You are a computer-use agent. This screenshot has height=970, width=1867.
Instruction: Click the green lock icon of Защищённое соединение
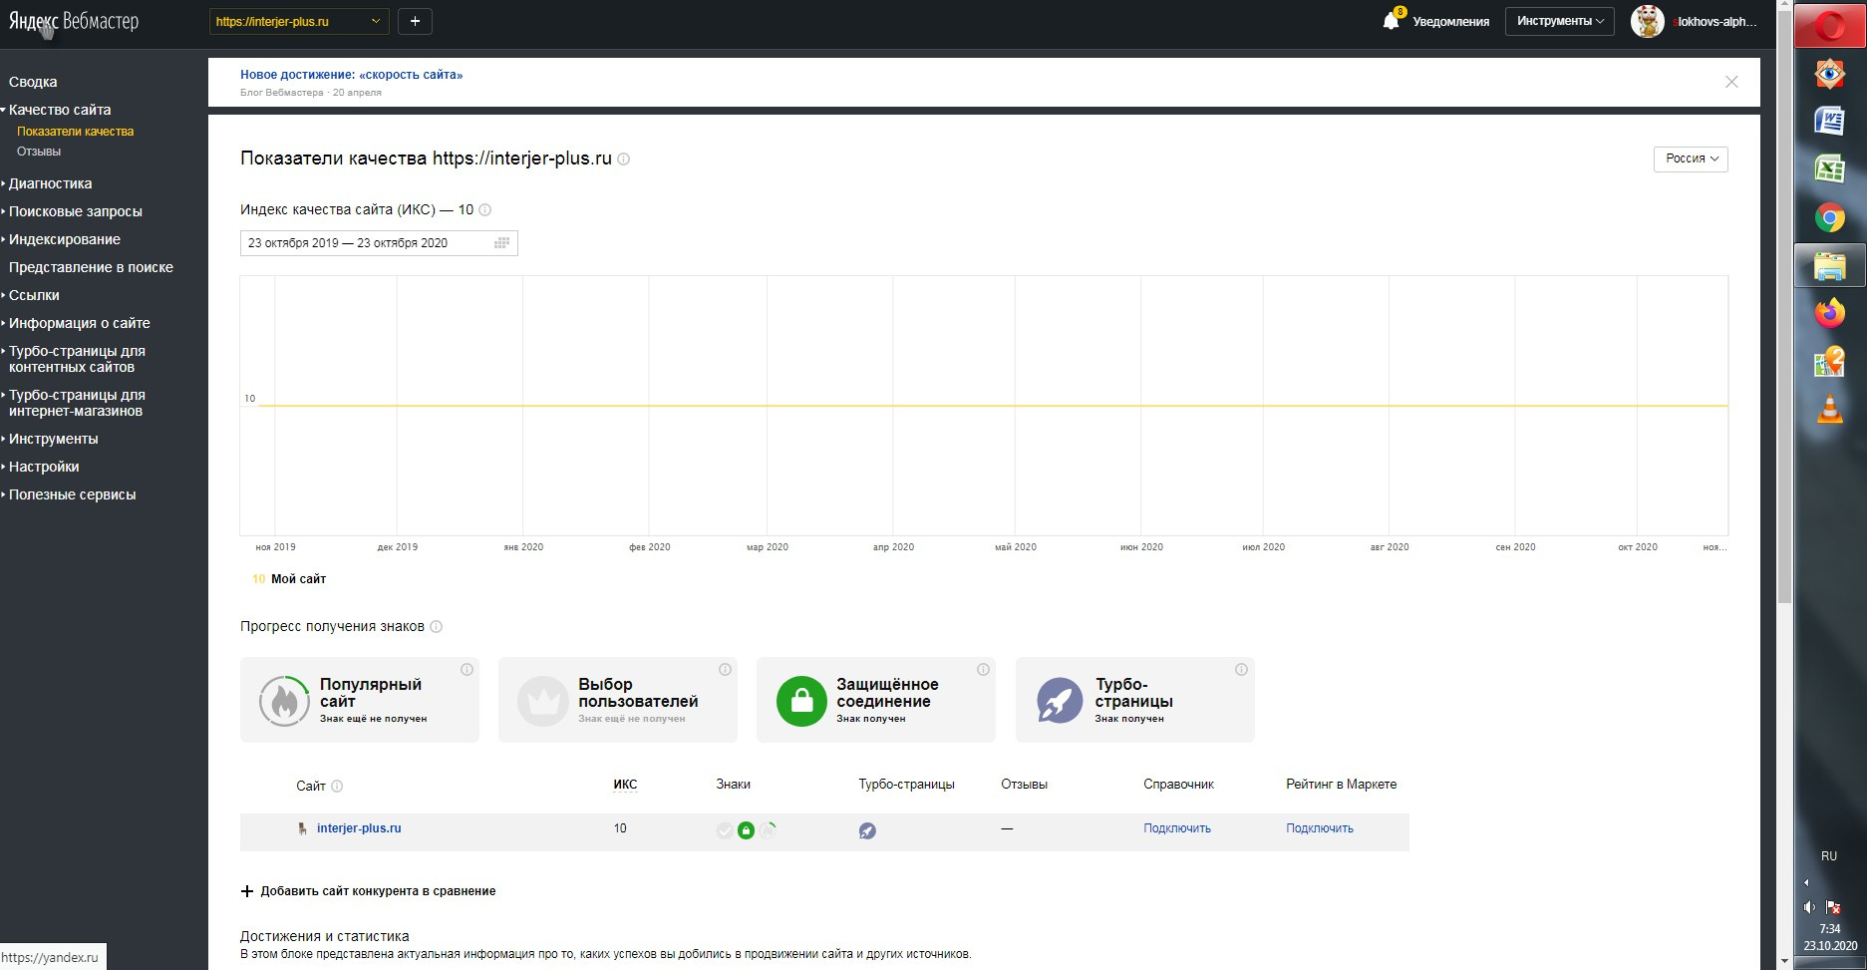801,700
